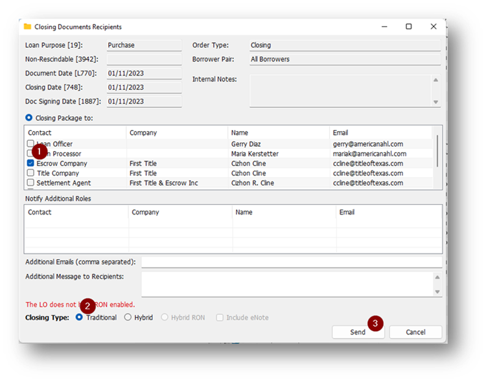This screenshot has height=382, width=486.
Task: Select the Closing Package to radio button
Action: pos(29,118)
